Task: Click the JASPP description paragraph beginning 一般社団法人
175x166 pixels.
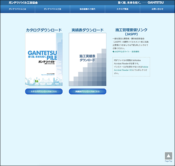Action: (131, 43)
